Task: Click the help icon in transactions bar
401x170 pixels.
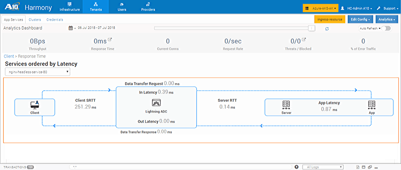Action: (296, 167)
